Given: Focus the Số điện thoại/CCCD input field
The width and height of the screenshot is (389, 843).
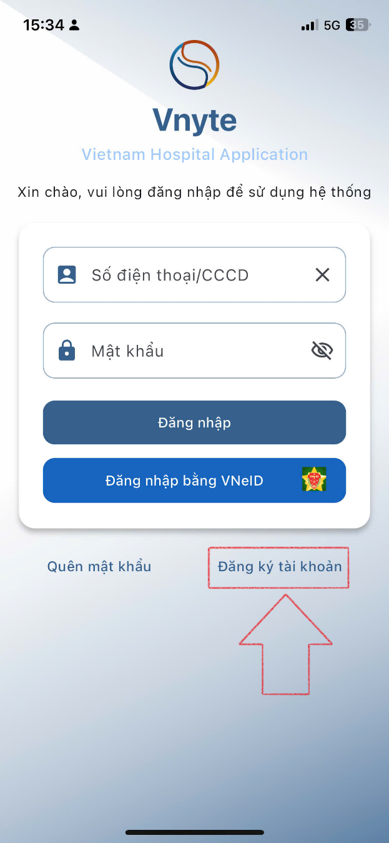Looking at the screenshot, I should click(x=187, y=275).
